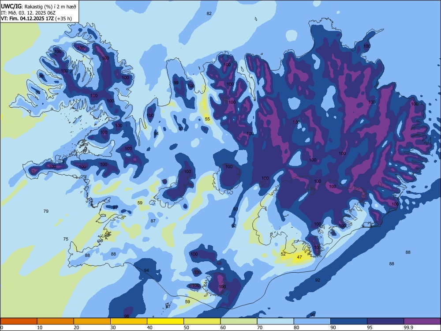Viewport: 441px width, 331px height.
Task: Click the 30–40 golden legend swatch
Action: [x=129, y=321]
